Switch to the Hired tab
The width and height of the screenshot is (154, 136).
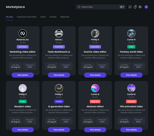tap(43, 17)
